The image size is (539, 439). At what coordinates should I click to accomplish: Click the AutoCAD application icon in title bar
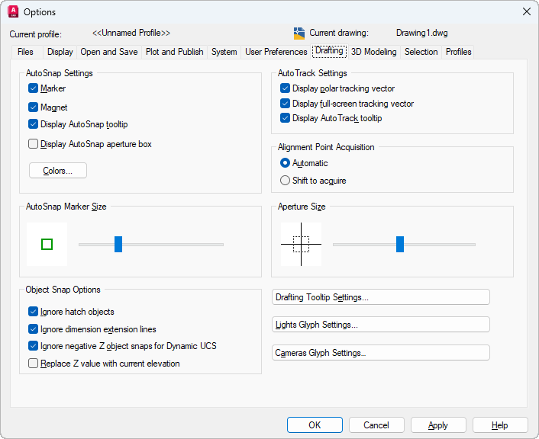(x=12, y=11)
